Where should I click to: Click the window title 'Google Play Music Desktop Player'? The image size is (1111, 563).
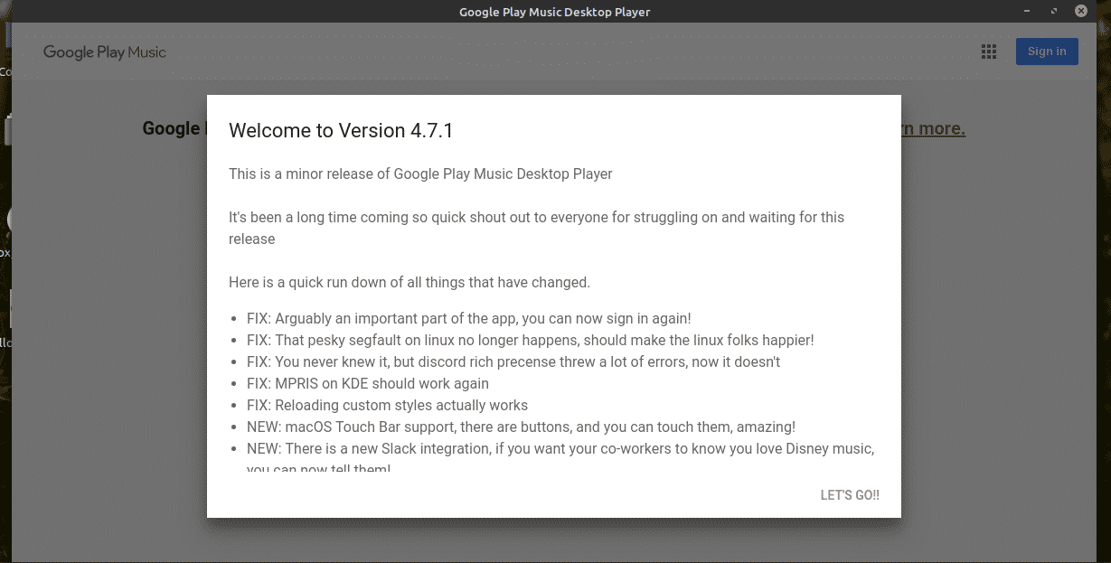tap(554, 12)
